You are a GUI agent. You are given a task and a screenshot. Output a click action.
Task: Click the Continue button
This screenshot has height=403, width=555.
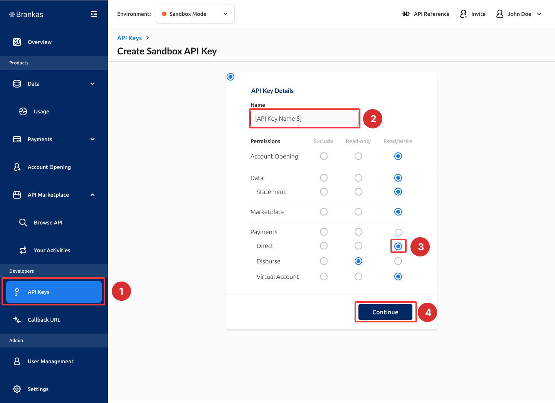(x=385, y=312)
